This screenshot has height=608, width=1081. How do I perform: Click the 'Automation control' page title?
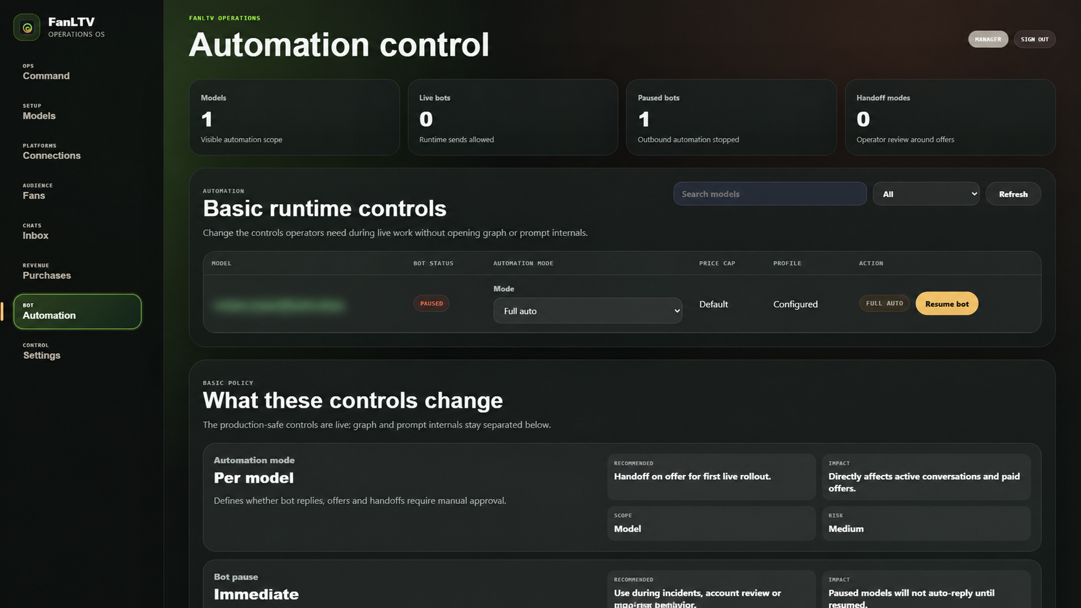[x=339, y=45]
